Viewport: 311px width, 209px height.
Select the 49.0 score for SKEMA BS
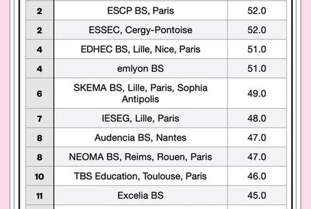point(257,93)
